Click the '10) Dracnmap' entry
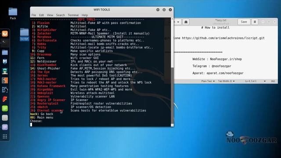281x158 pixels. pos(41,54)
